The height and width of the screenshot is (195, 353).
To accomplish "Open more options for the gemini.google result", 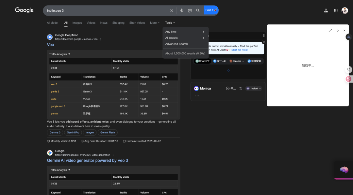I will click(x=113, y=155).
